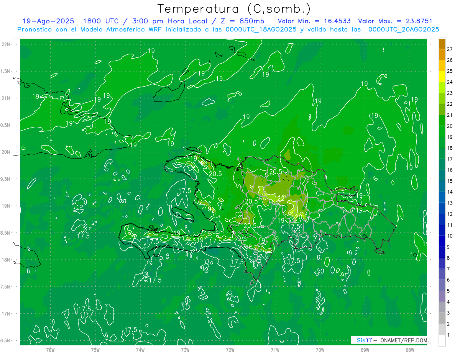The image size is (460, 355).
Task: Click the '76W' longitude axis label
Action: click(50, 350)
